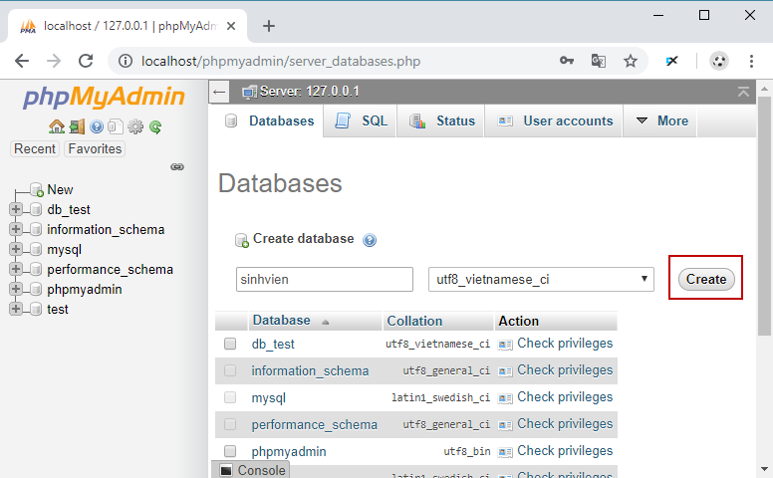
Task: Click New in the database tree
Action: coord(60,190)
